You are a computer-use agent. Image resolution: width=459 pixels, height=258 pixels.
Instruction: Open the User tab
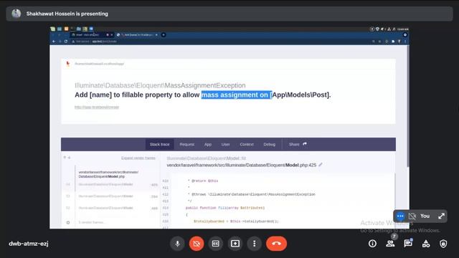[225, 144]
